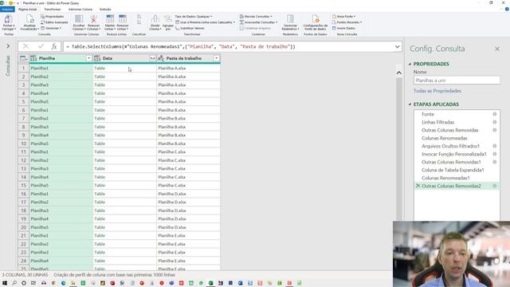Click Todas as Propriedades link
The height and width of the screenshot is (287, 510).
point(437,91)
